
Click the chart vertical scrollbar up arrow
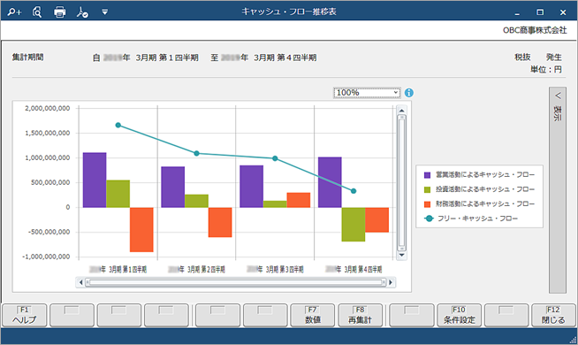pos(401,111)
